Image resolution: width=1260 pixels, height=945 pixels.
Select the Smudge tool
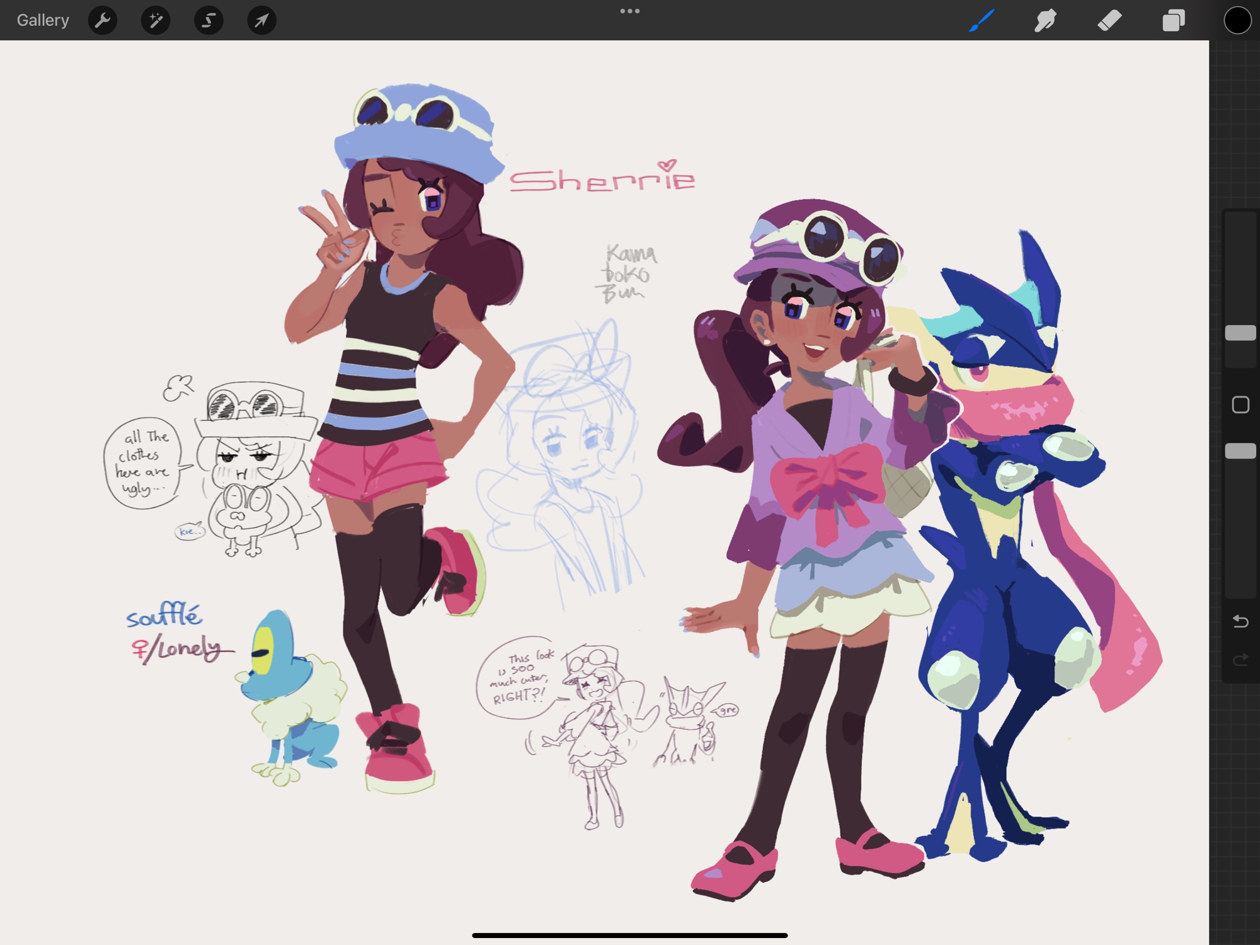[x=1045, y=20]
